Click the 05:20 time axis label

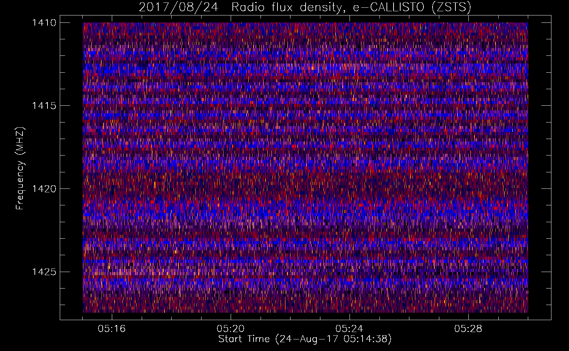(x=231, y=329)
